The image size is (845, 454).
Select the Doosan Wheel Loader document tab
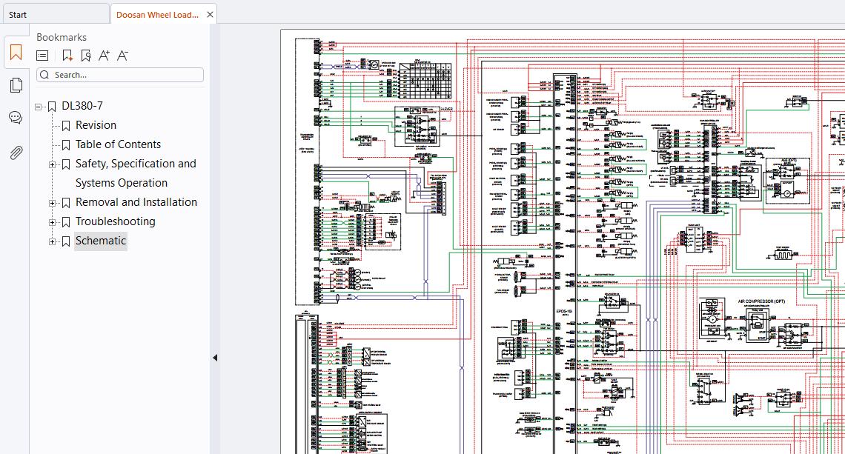[x=157, y=15]
